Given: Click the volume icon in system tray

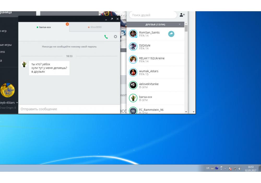Looking at the screenshot, I should point(240,169).
